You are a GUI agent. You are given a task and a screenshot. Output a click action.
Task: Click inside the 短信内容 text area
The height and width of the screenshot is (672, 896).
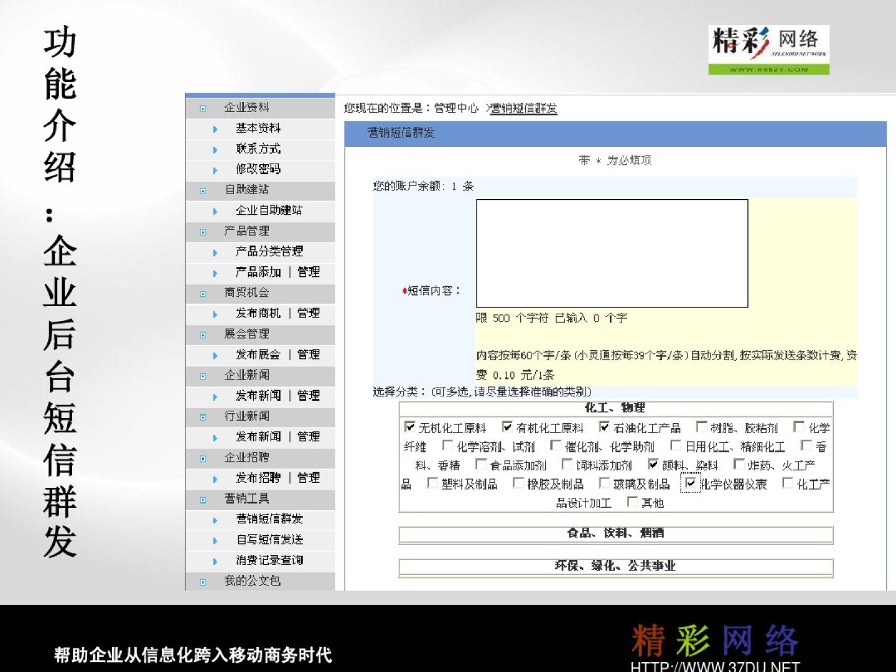point(612,253)
